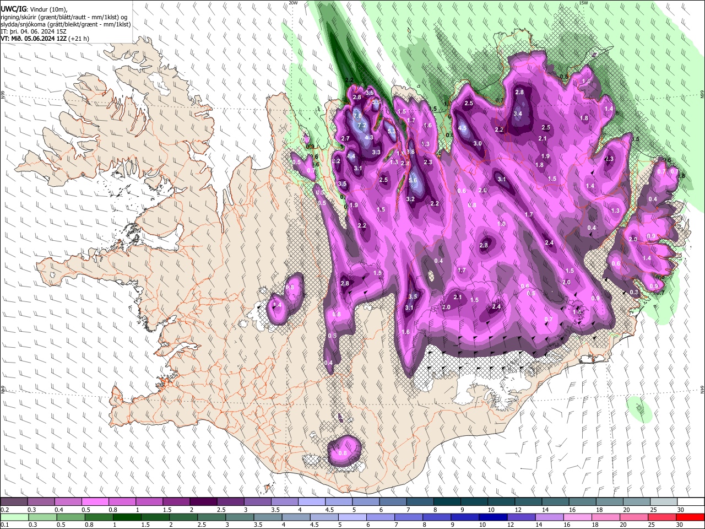Select the darkest green 1 mm rain swatch

(x=127, y=517)
